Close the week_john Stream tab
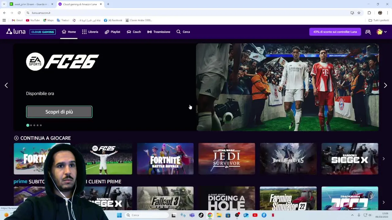This screenshot has width=392, height=220. click(x=52, y=4)
